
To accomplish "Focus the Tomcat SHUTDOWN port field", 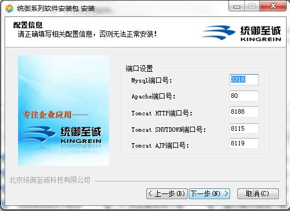I will (244, 128).
